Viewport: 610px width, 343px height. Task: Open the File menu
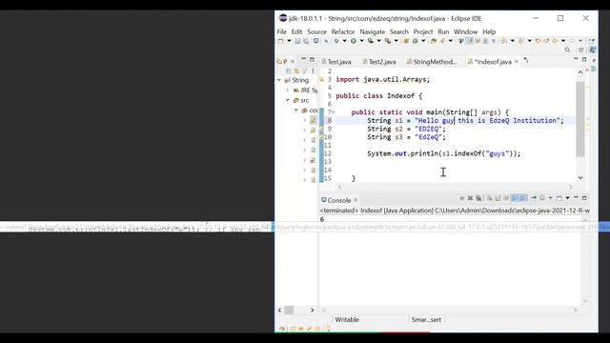point(282,31)
